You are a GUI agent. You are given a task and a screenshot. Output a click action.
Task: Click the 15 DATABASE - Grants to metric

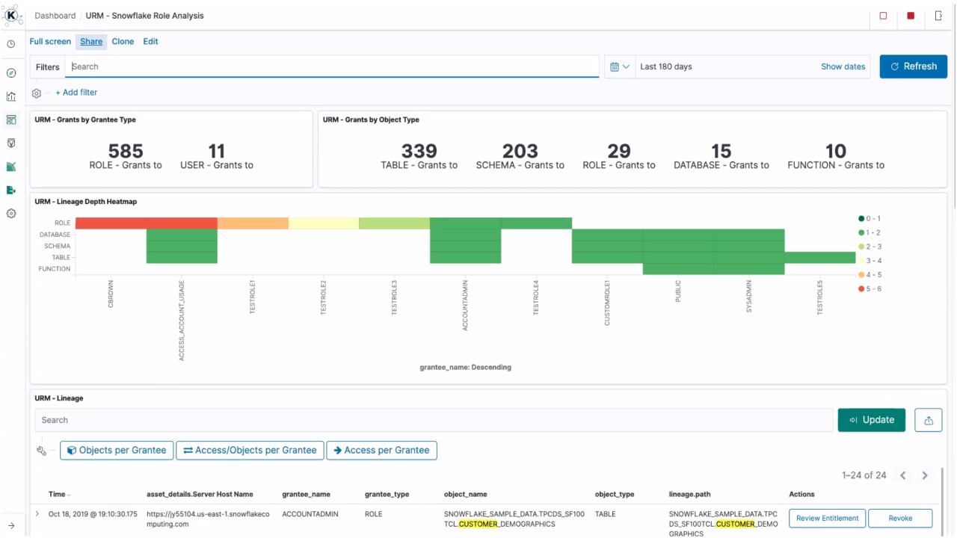pos(721,156)
